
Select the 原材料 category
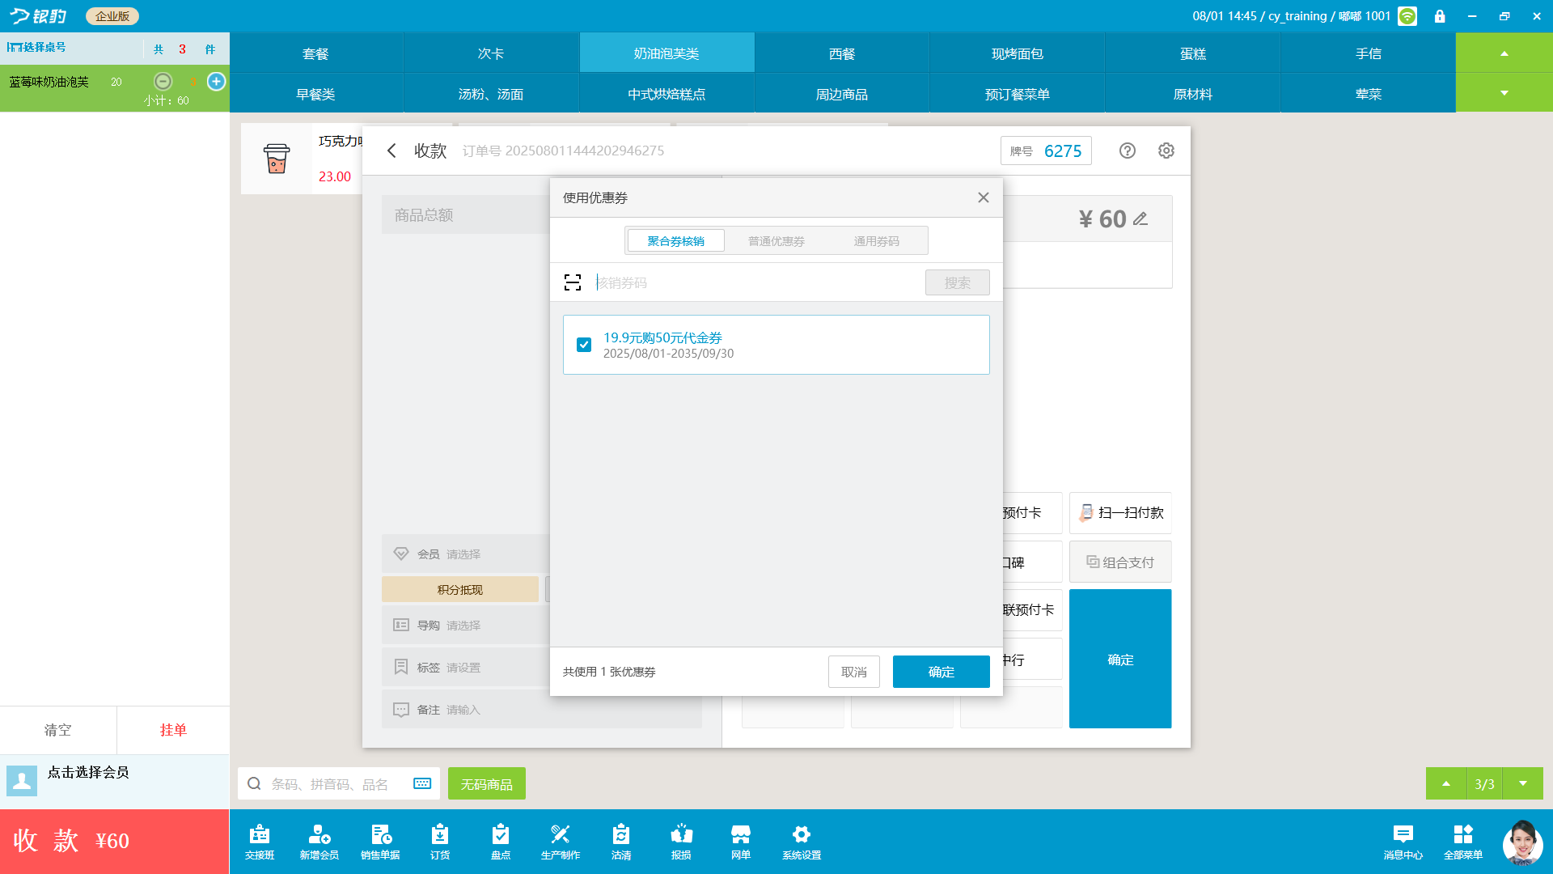point(1193,94)
